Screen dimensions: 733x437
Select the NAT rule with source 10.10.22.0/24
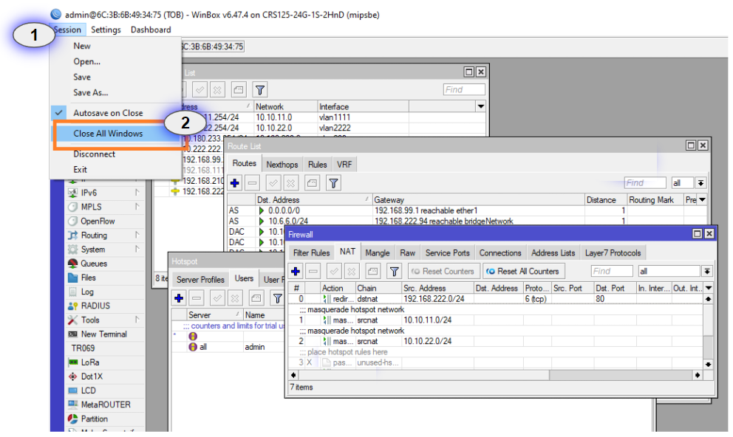[496, 341]
